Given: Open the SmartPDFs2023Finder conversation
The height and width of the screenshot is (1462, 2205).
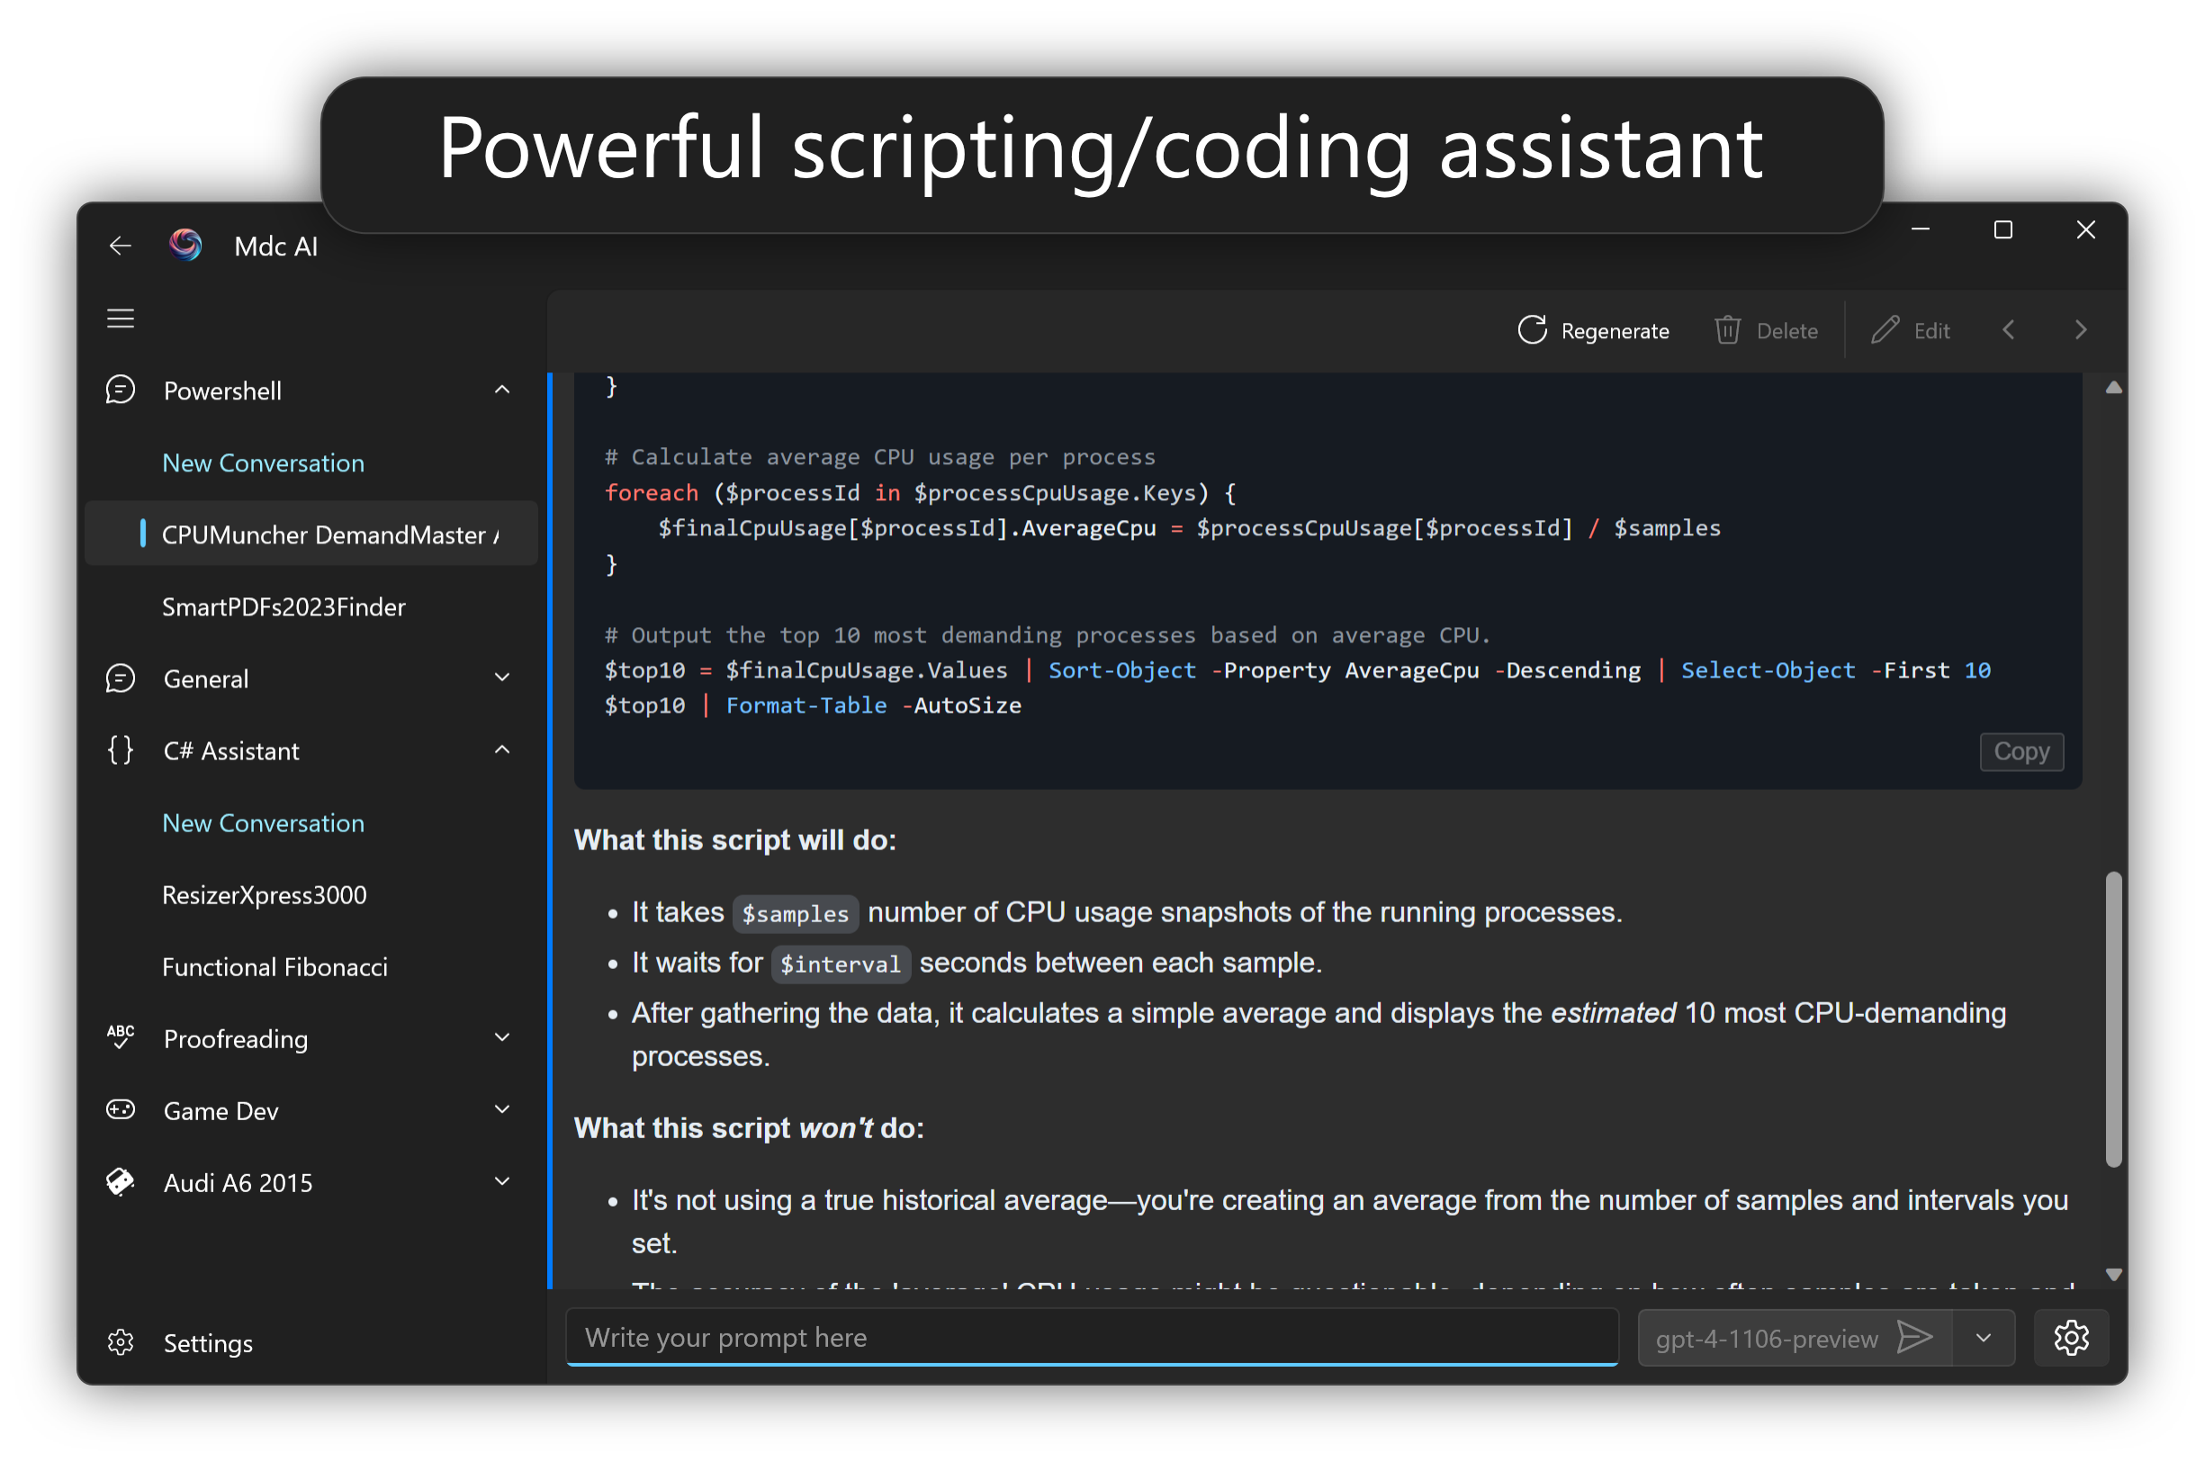Looking at the screenshot, I should click(x=283, y=607).
